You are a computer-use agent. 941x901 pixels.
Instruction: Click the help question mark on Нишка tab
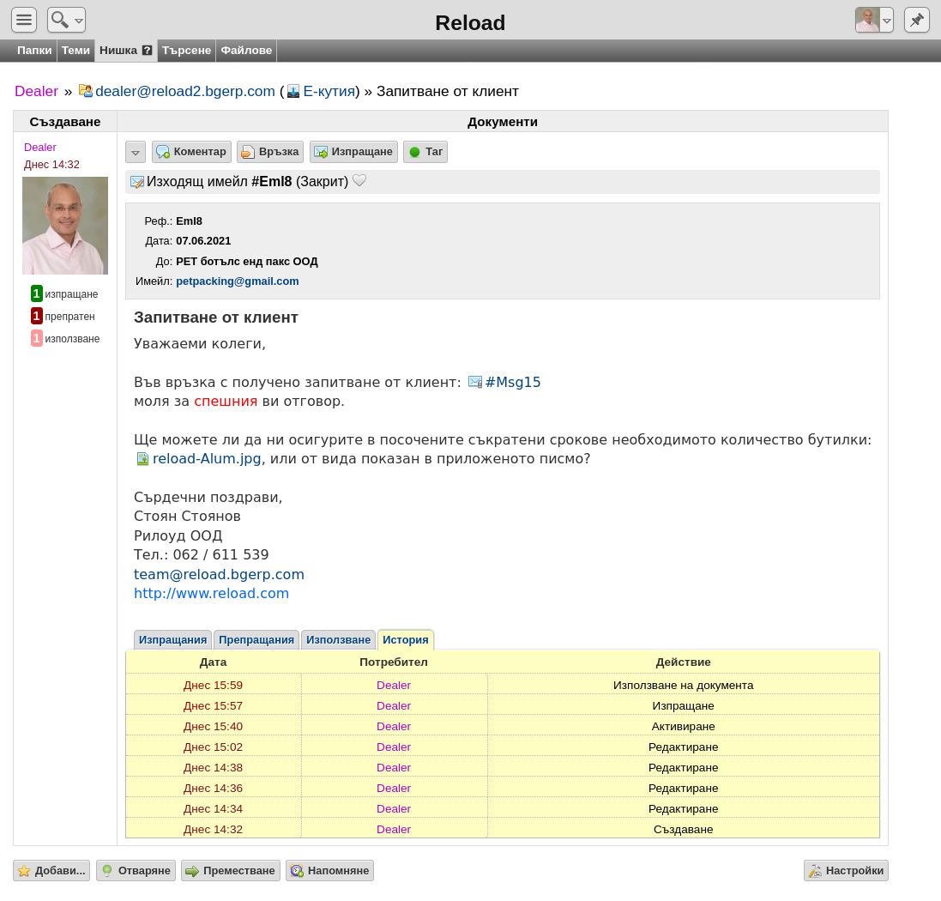147,51
